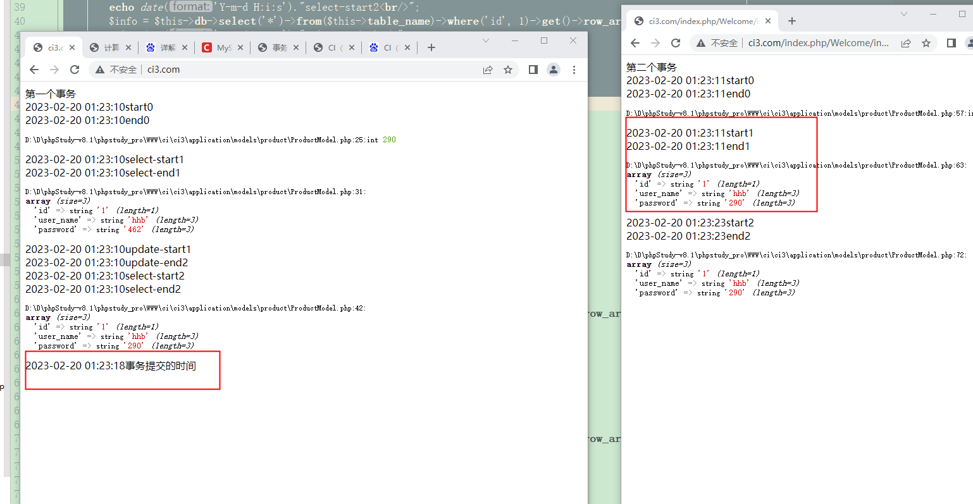Bookmark ci3.com with the star in left window
The width and height of the screenshot is (973, 504).
[508, 70]
